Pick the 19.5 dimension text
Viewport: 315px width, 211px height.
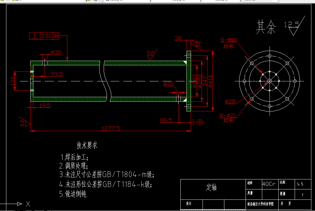click(45, 105)
